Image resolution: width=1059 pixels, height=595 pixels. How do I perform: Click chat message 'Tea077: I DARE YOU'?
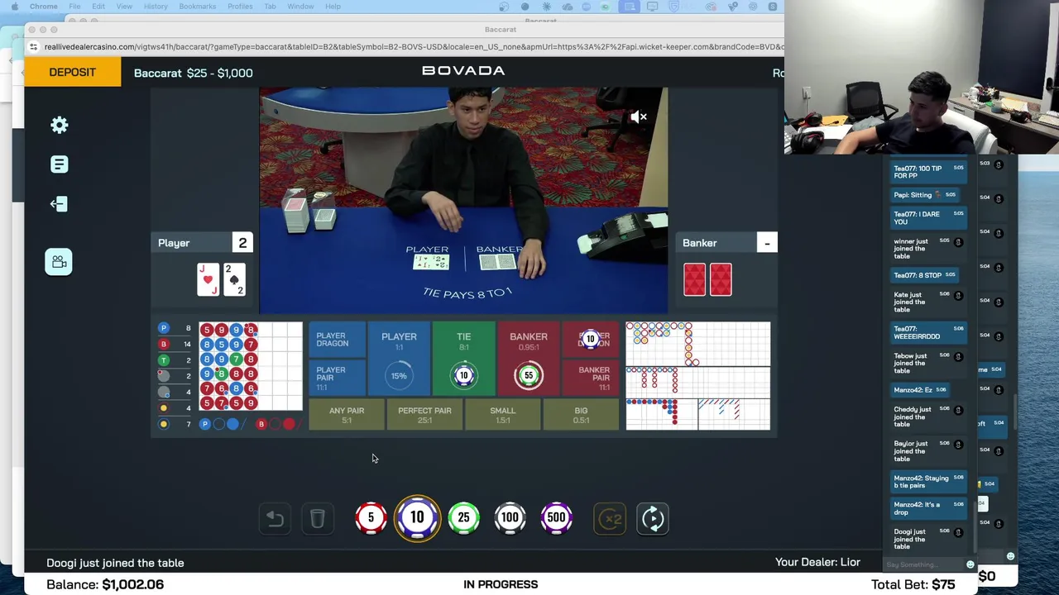928,217
